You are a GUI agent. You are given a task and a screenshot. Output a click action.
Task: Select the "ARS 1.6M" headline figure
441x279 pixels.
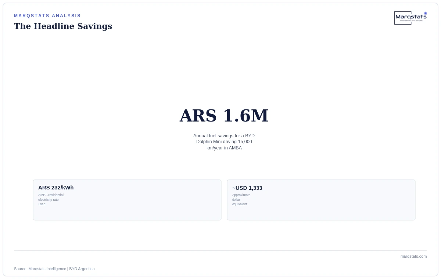click(224, 116)
